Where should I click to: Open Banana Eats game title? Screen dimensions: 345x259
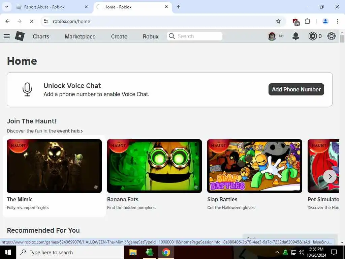tap(123, 199)
